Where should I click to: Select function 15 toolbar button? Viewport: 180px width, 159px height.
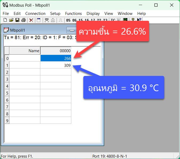pos(81,20)
